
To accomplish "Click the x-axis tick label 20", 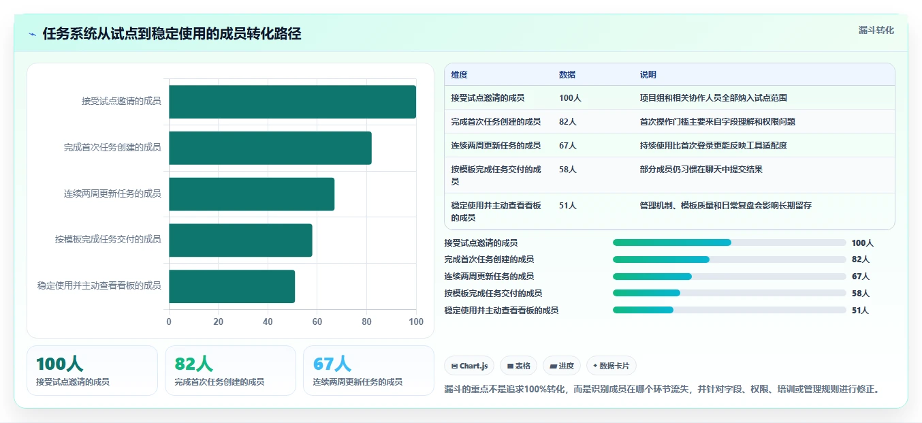I will point(218,322).
